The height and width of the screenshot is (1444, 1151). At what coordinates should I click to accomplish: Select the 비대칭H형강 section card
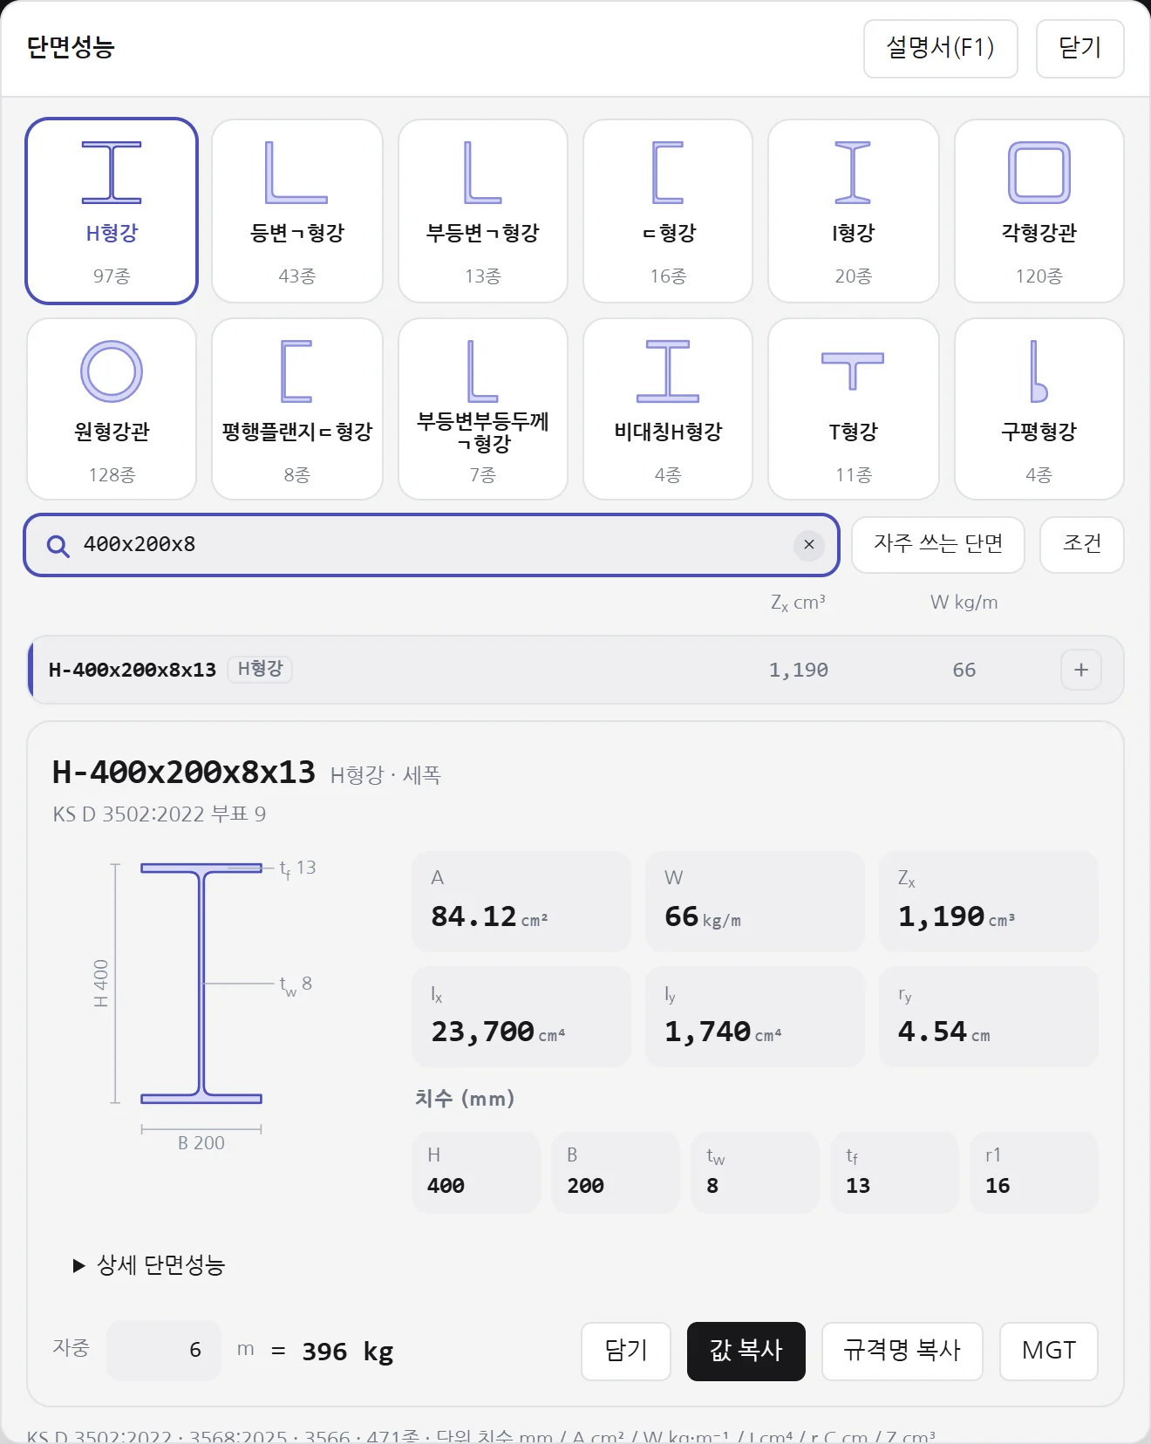[668, 409]
